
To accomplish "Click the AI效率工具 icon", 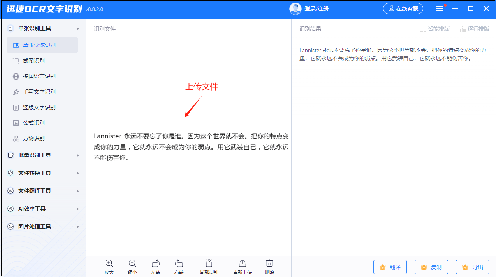I will tap(11, 209).
